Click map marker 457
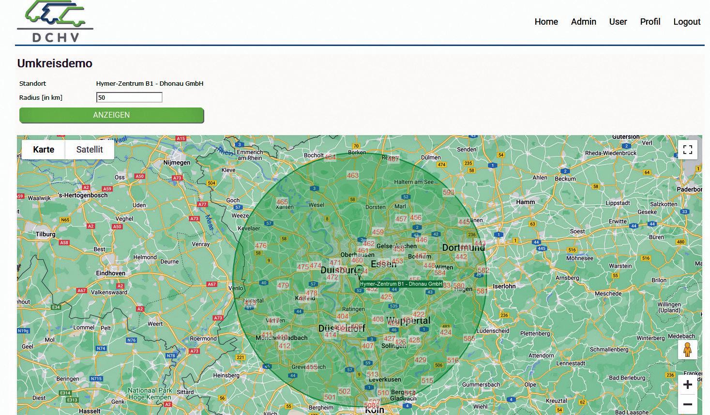 [x=401, y=218]
